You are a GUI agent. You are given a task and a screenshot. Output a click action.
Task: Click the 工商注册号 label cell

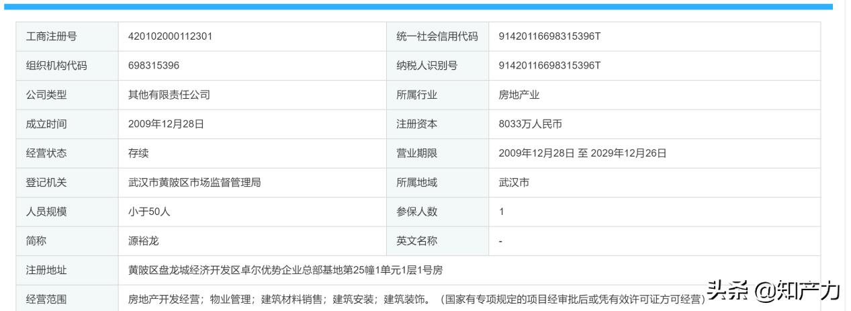(66, 36)
